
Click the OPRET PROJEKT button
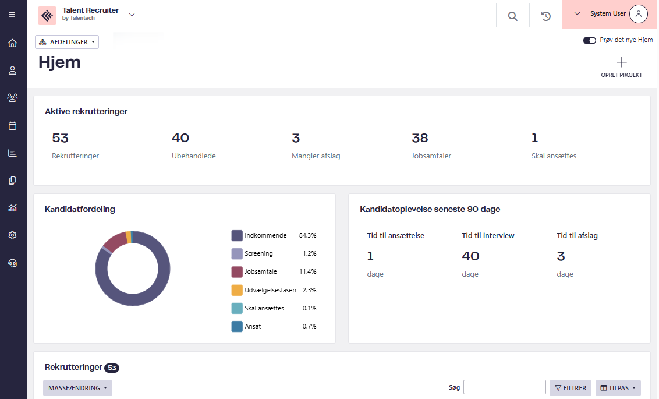621,68
